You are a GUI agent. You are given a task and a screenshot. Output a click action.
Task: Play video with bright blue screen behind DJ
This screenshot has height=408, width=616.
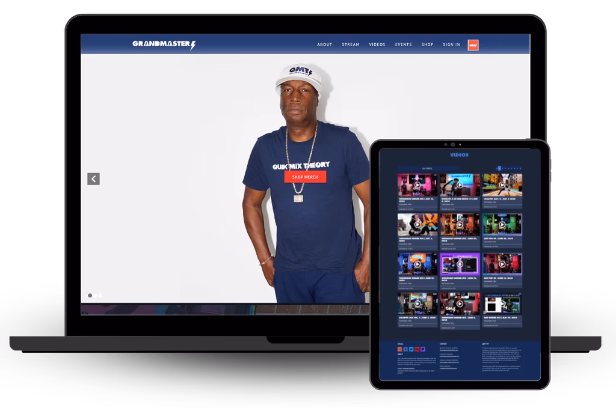pos(460,185)
